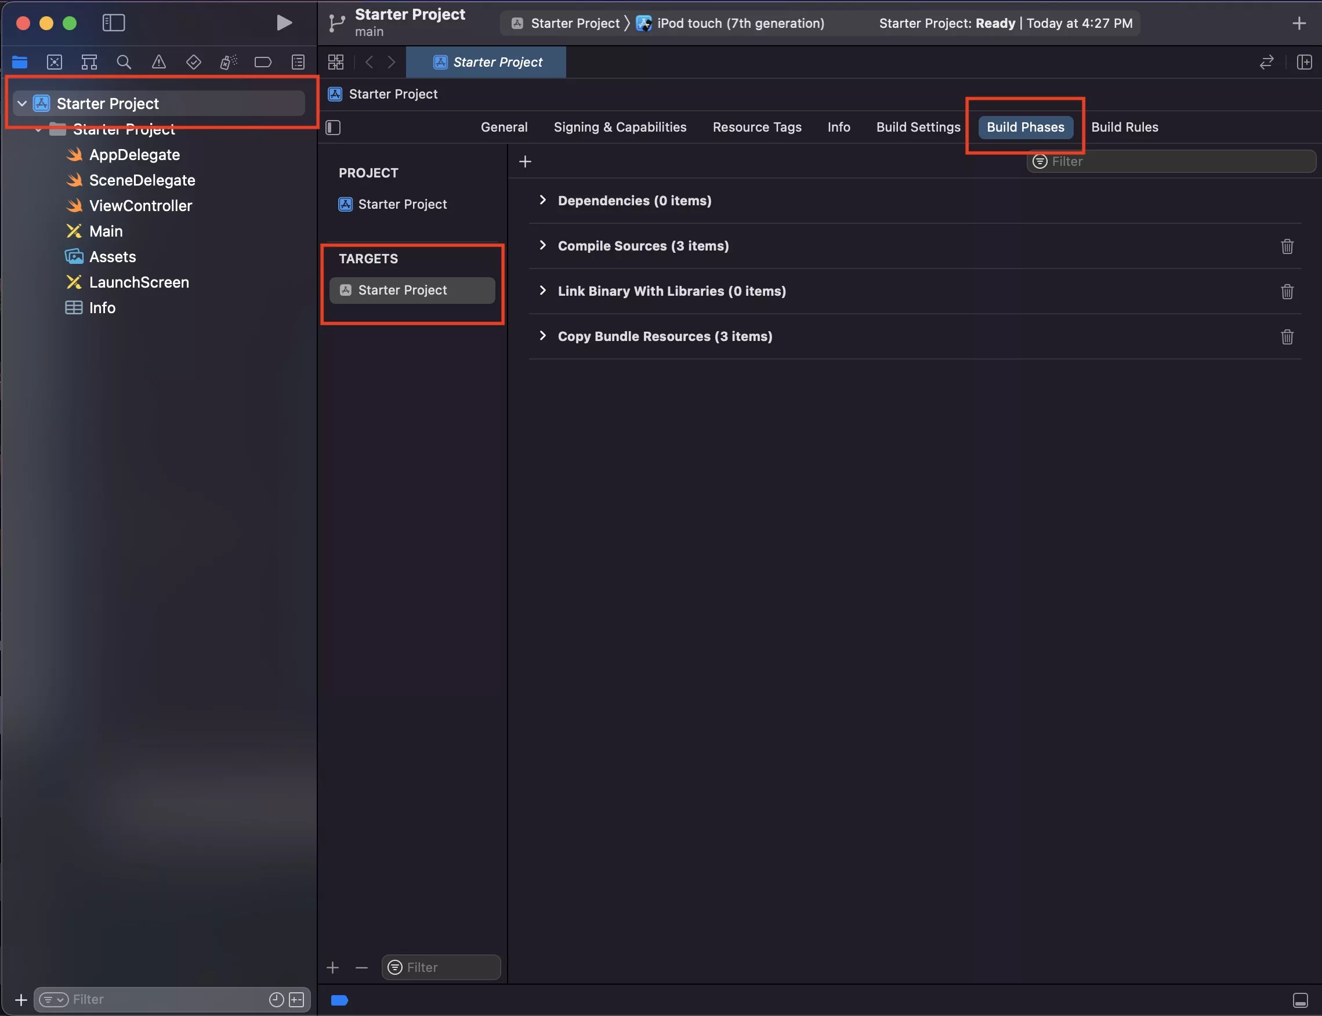Image resolution: width=1322 pixels, height=1016 pixels.
Task: Click the targets list Filter field
Action: click(441, 967)
